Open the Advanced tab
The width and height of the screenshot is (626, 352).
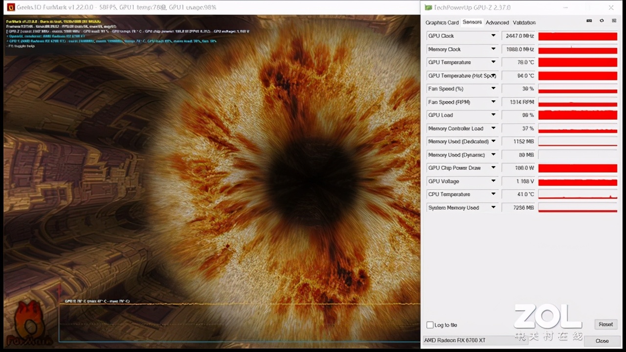point(497,22)
